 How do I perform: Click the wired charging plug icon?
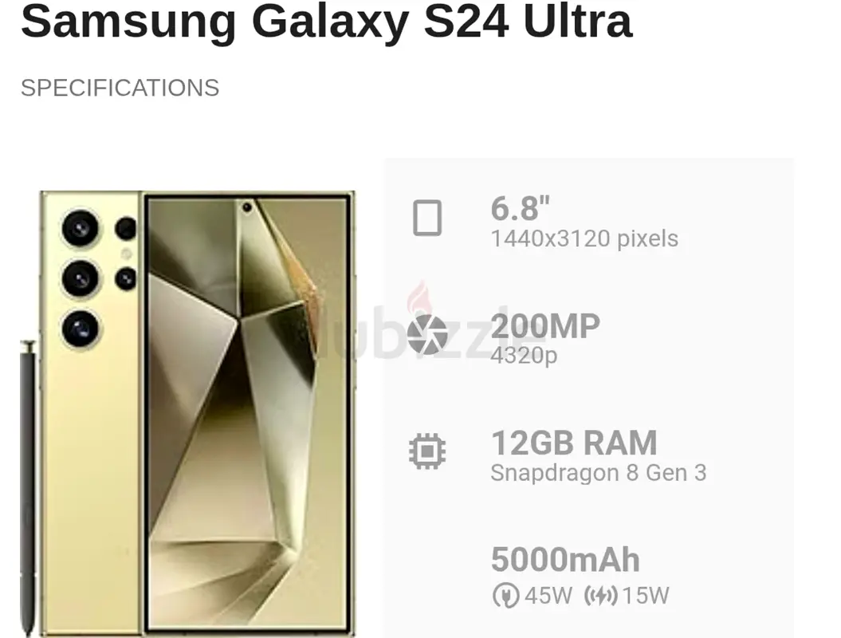click(x=505, y=596)
